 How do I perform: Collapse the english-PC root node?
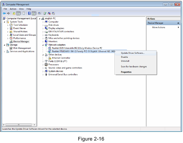click(x=40, y=19)
